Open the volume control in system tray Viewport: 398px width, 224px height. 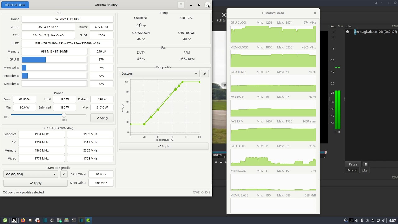pyautogui.click(x=356, y=220)
